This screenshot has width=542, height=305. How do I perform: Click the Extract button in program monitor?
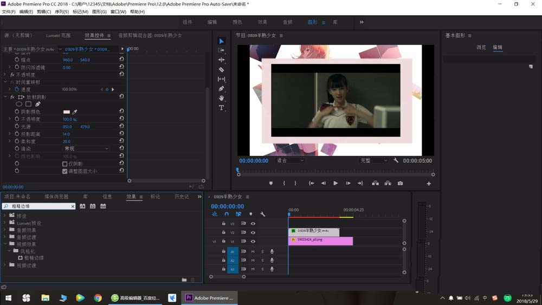pos(388,184)
